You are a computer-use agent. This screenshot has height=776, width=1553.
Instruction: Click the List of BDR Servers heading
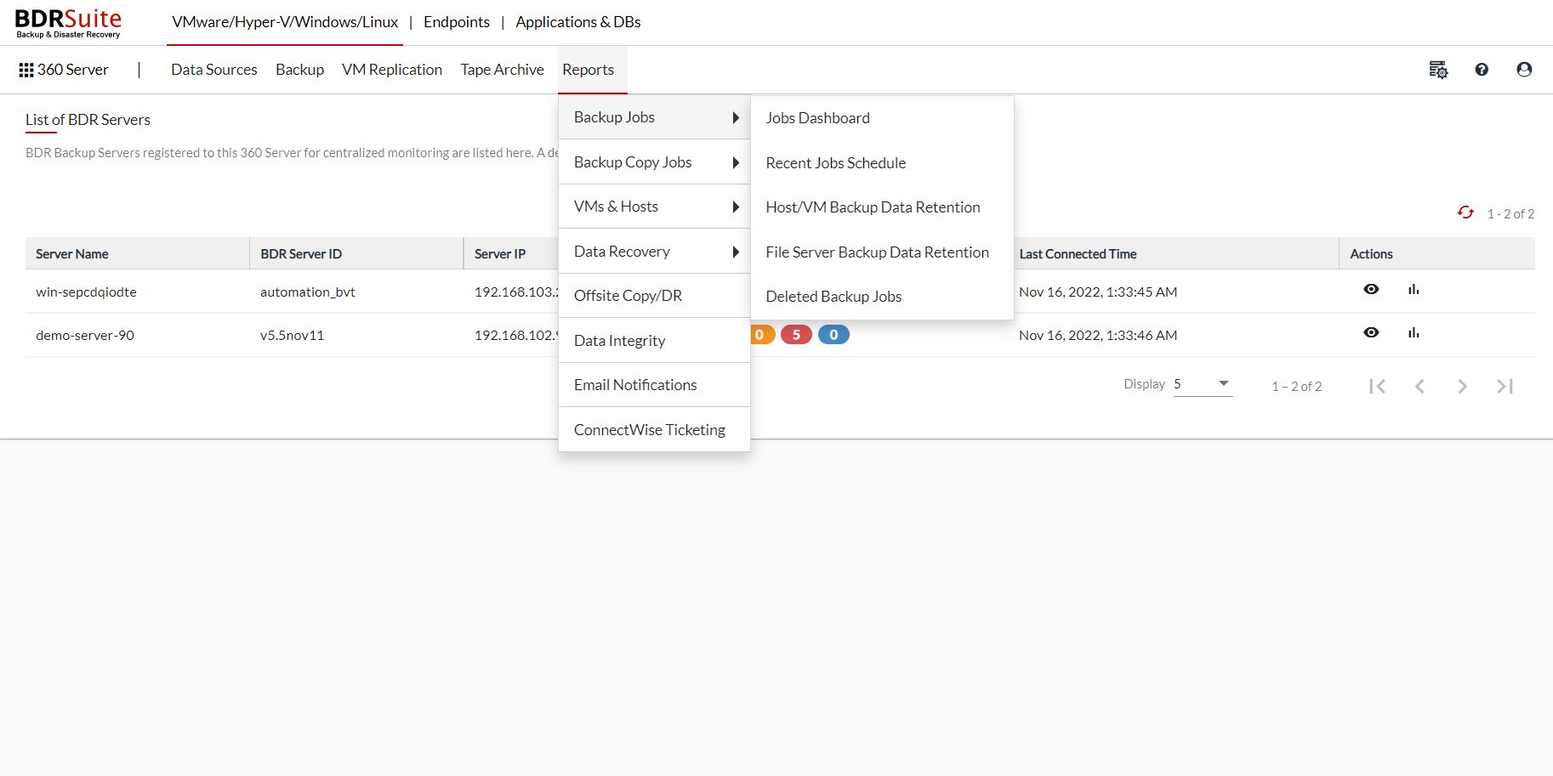coord(88,120)
